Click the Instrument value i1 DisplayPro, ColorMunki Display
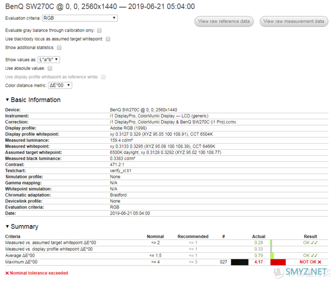This screenshot has width=333, height=281. pyautogui.click(x=159, y=116)
